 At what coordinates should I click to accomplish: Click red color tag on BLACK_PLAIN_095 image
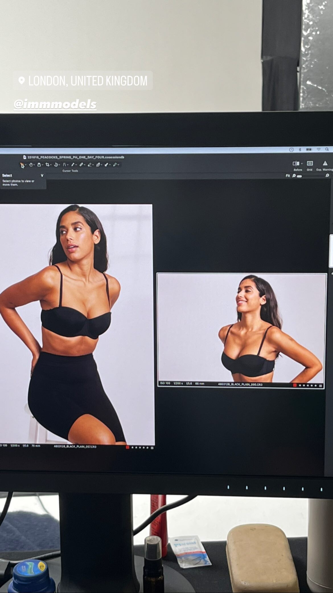pyautogui.click(x=295, y=385)
